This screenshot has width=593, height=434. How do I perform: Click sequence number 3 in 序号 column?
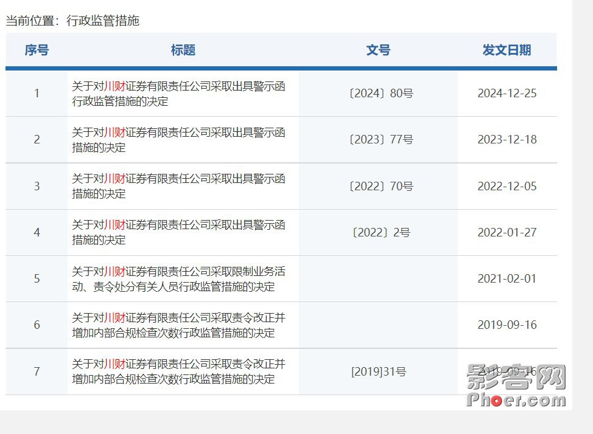(37, 186)
